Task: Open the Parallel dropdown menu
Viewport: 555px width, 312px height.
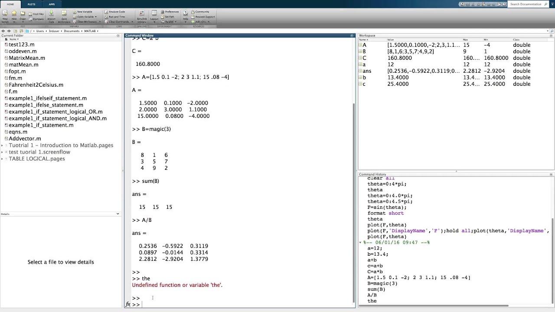Action: pyautogui.click(x=169, y=21)
